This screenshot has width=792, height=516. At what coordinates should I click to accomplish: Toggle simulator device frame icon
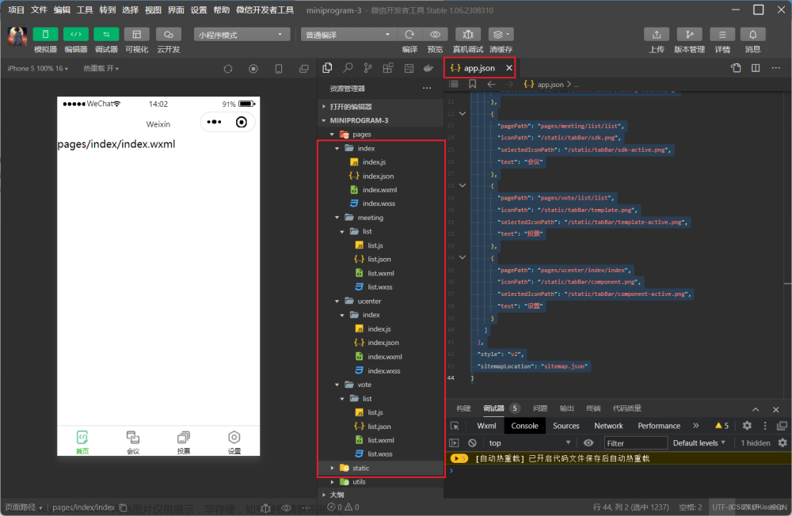(278, 69)
